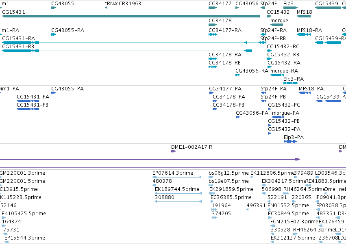Click the CG34178-RB transcript label
The image size is (346, 244).
tap(224, 63)
